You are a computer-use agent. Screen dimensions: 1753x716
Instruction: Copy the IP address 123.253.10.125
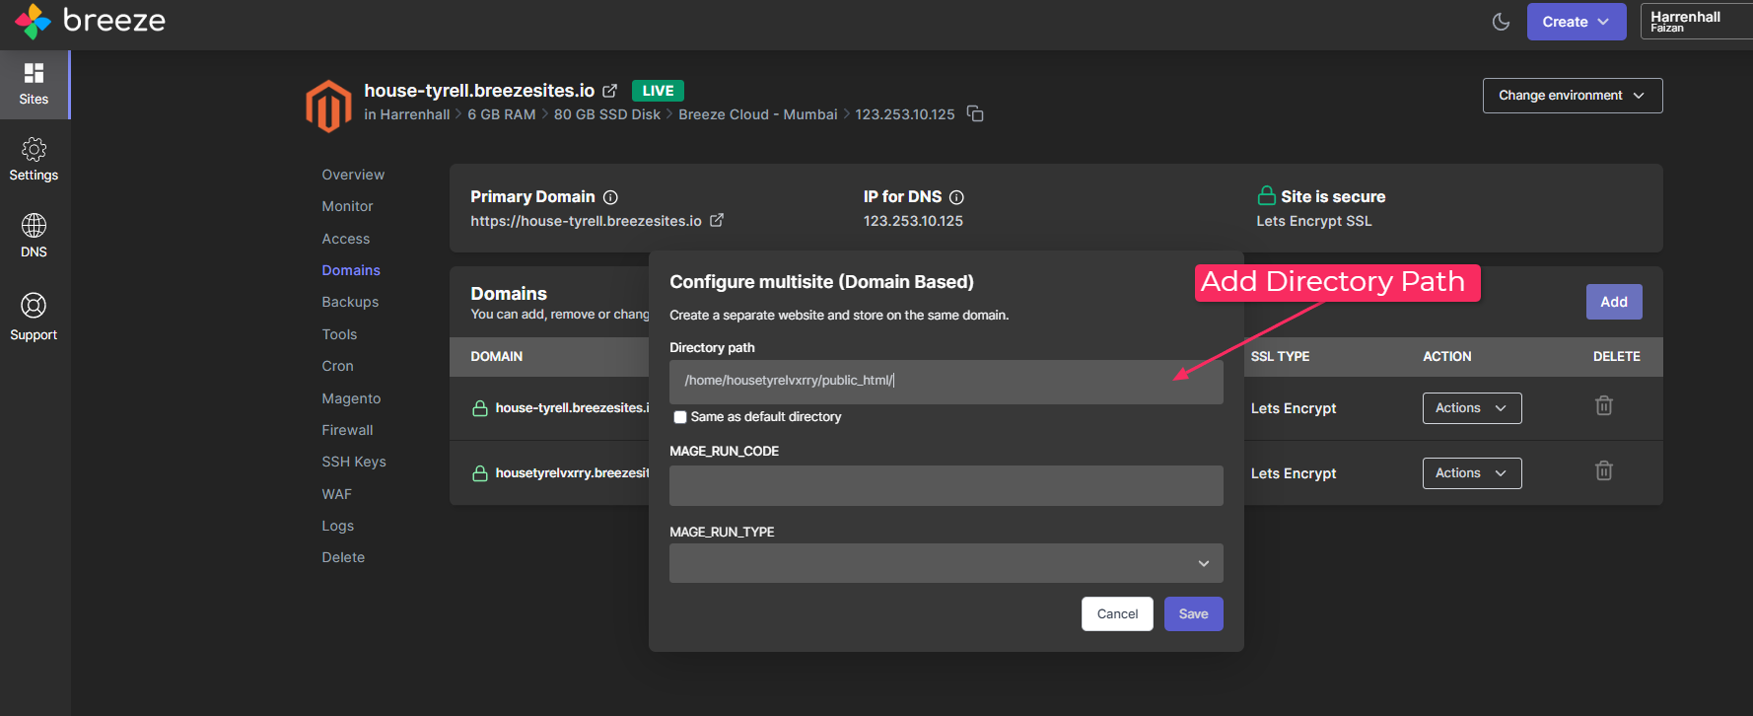975,114
